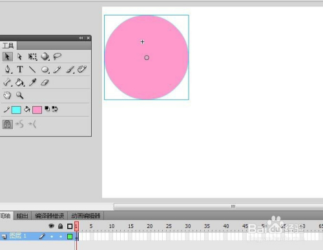Image resolution: width=323 pixels, height=250 pixels.
Task: Select the Pen tool
Action: point(8,69)
